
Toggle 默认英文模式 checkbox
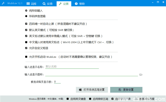coord(26,30)
